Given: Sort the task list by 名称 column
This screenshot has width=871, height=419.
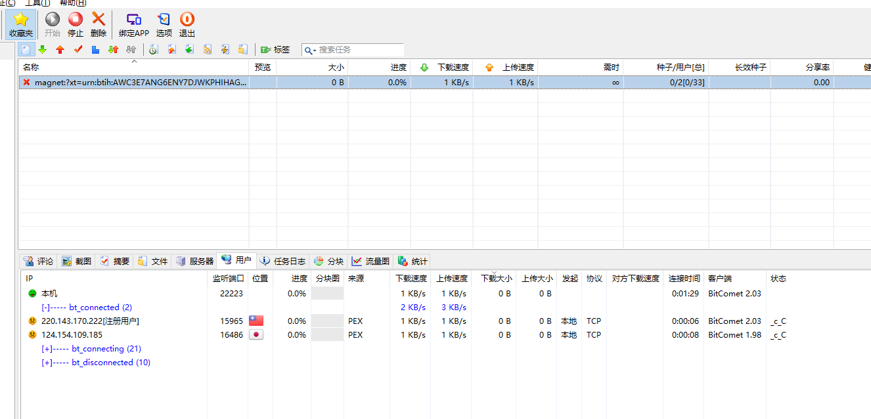Looking at the screenshot, I should point(133,67).
